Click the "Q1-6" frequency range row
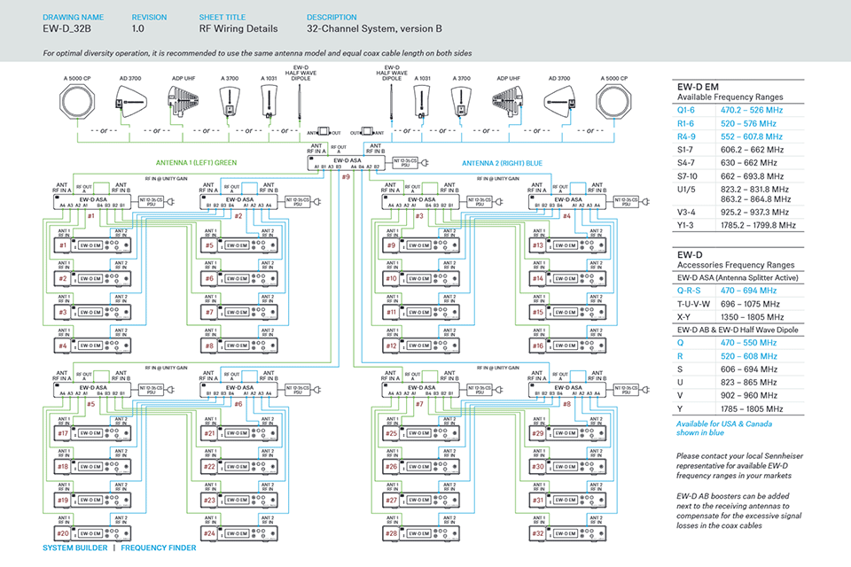This screenshot has height=567, width=851. [x=738, y=110]
